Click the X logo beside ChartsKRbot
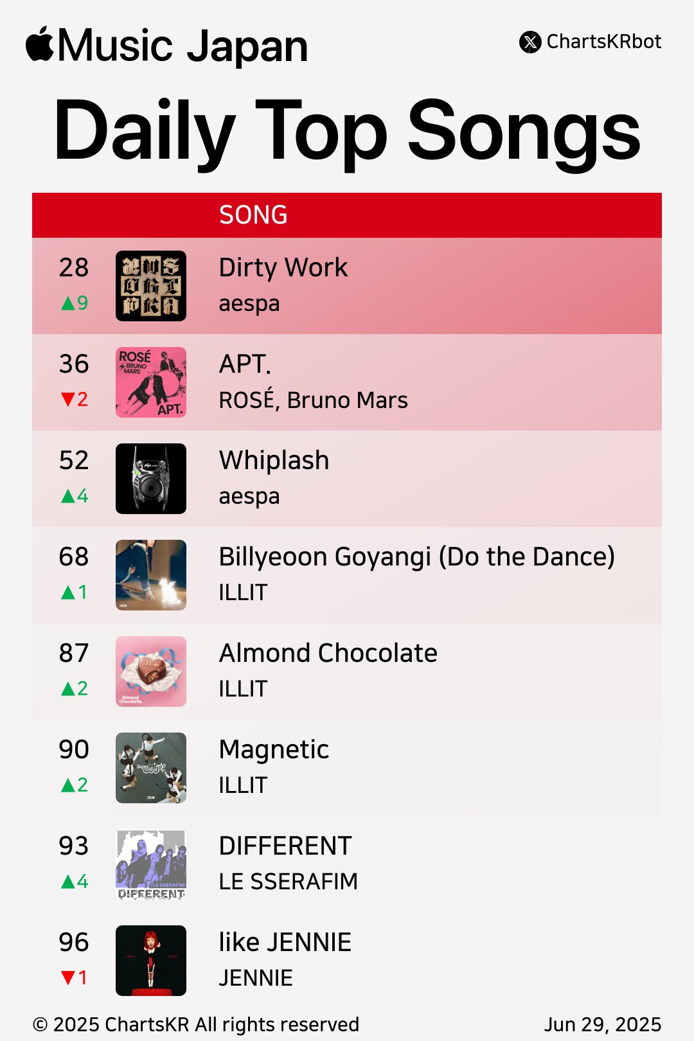 coord(530,42)
